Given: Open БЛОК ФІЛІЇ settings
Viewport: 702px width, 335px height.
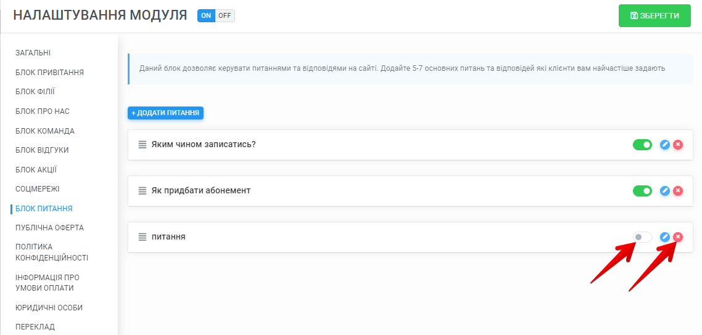Looking at the screenshot, I should (35, 92).
